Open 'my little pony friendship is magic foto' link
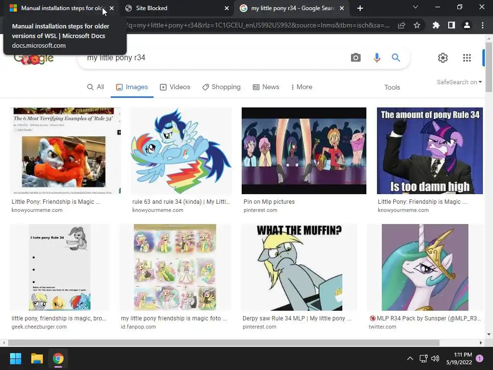493x370 pixels. coord(174,318)
